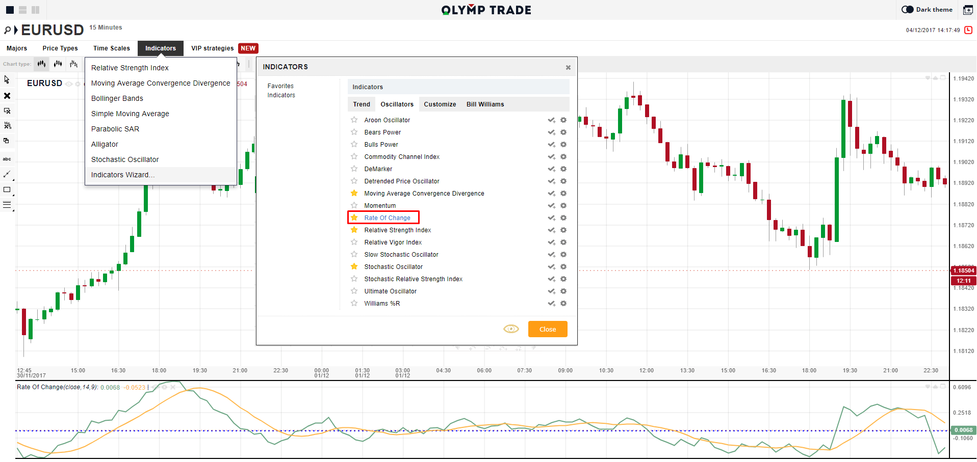The height and width of the screenshot is (462, 977).
Task: Switch to the Bill Williams tab
Action: 485,104
